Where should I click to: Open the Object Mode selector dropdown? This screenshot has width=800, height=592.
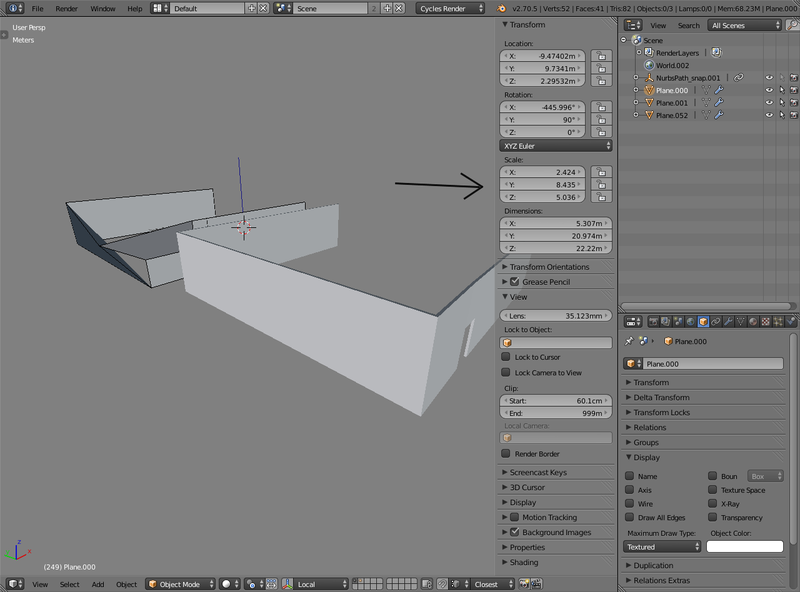(181, 584)
